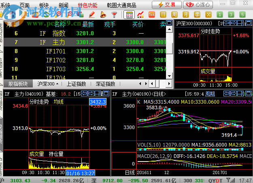Open the 板块 menu

click(x=44, y=5)
